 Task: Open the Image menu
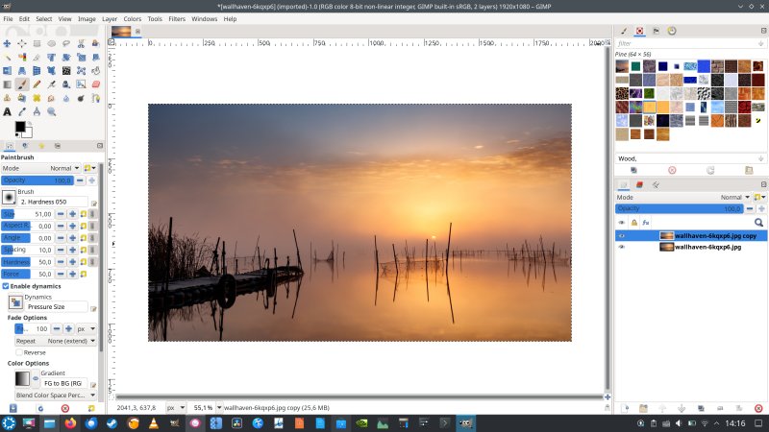pos(87,18)
